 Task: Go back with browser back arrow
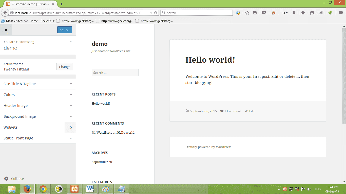tap(5, 13)
